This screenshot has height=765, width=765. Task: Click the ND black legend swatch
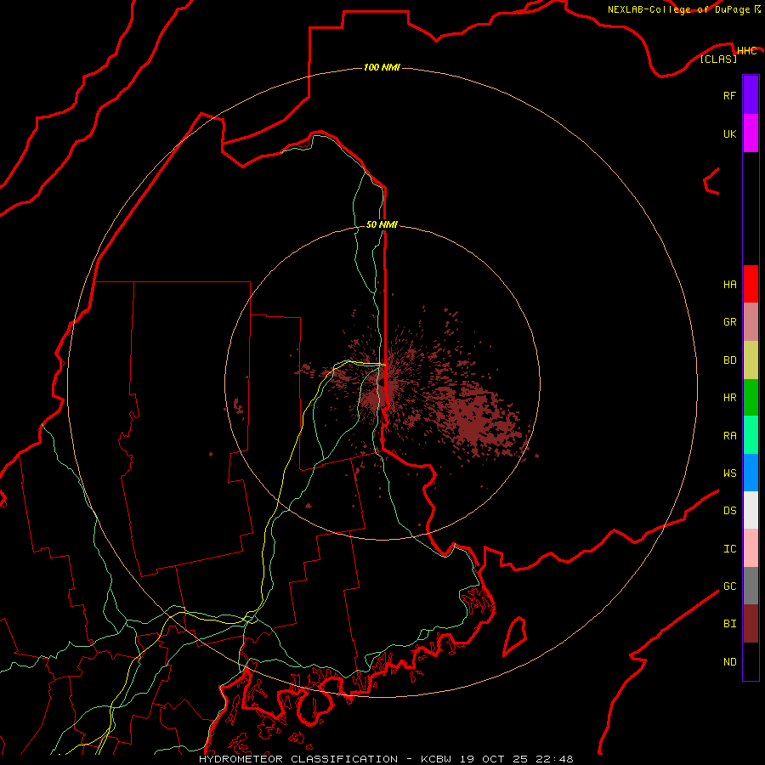point(751,661)
